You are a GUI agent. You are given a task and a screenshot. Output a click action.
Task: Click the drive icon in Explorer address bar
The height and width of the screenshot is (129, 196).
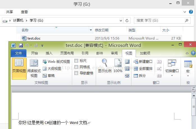5,21
